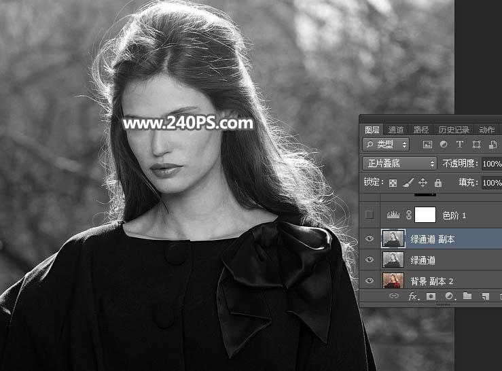The image size is (502, 371).
Task: Lock transparent pixels of the layer
Action: click(393, 183)
